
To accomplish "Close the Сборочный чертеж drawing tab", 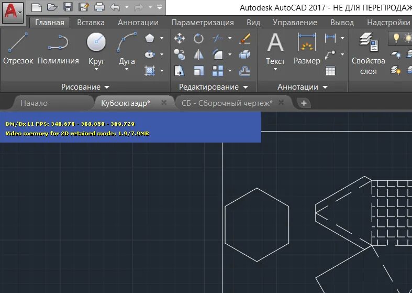I will coord(281,102).
